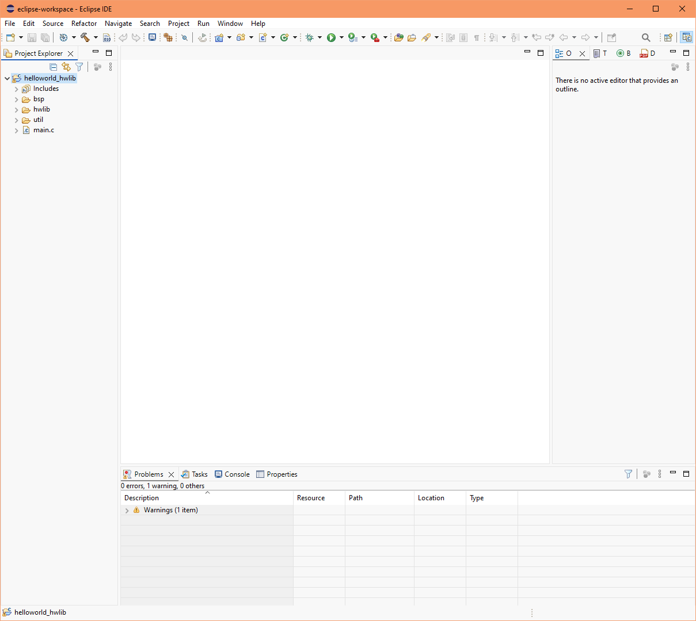
Task: Open the Navigate menu
Action: tap(118, 24)
